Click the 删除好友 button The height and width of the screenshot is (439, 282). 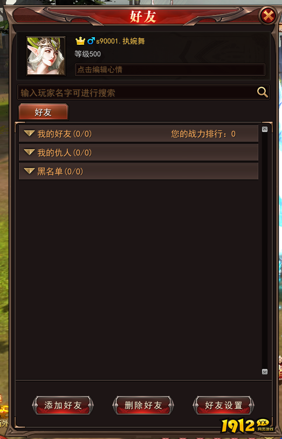click(143, 405)
